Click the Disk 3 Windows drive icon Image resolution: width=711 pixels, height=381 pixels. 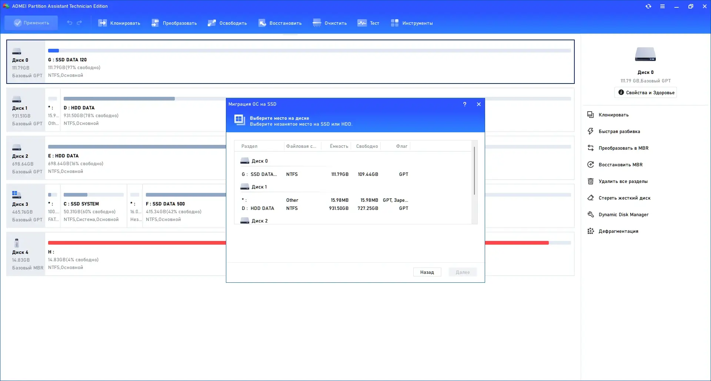pos(17,195)
